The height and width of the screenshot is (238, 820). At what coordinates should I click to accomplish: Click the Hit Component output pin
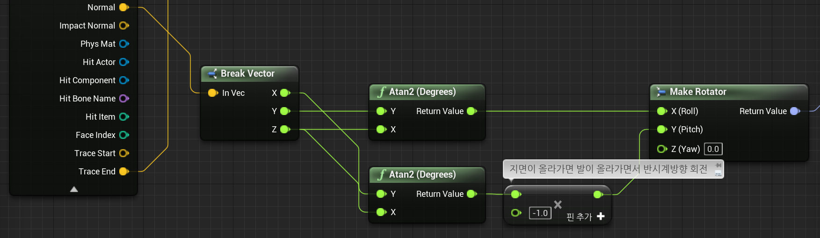[124, 80]
